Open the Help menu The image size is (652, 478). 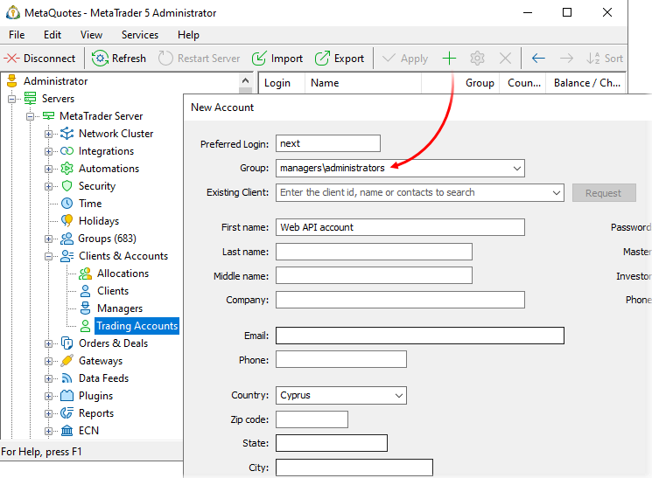[x=188, y=35]
